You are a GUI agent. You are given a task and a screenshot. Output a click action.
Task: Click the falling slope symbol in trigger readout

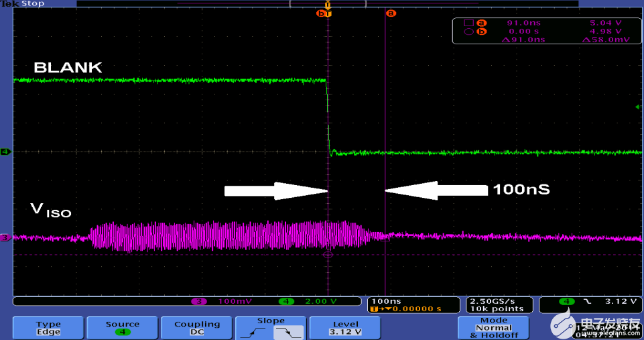(x=587, y=301)
